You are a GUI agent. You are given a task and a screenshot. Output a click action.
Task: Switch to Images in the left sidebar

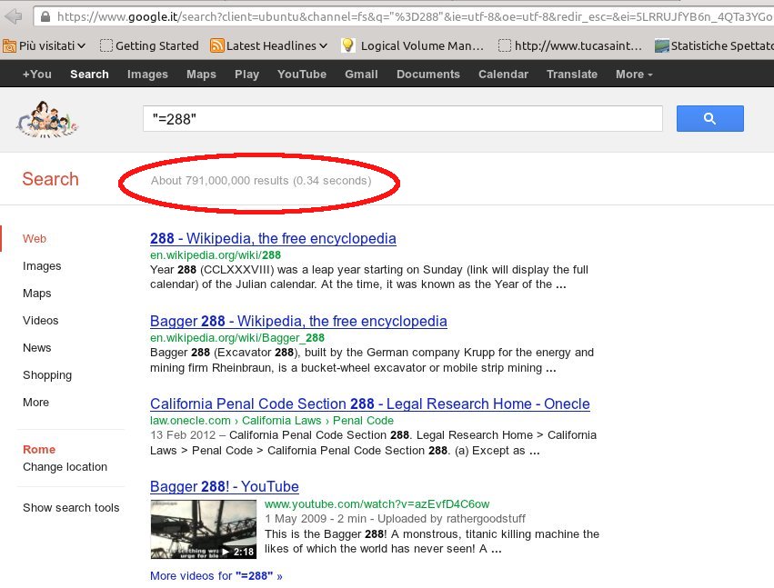point(42,266)
